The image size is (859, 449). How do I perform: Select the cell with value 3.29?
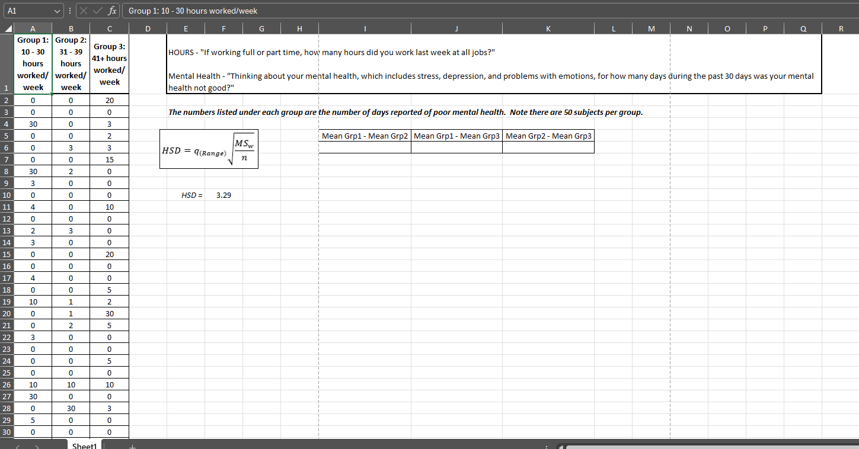click(223, 195)
